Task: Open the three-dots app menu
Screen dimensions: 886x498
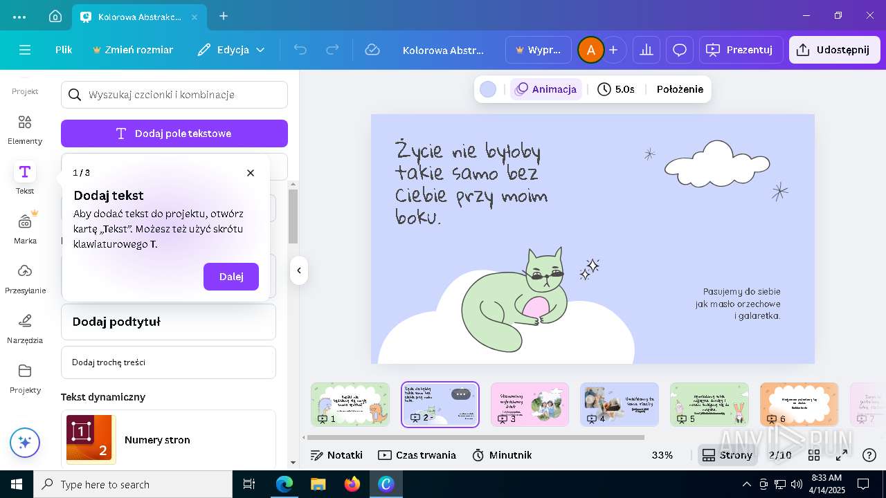Action: 19,16
